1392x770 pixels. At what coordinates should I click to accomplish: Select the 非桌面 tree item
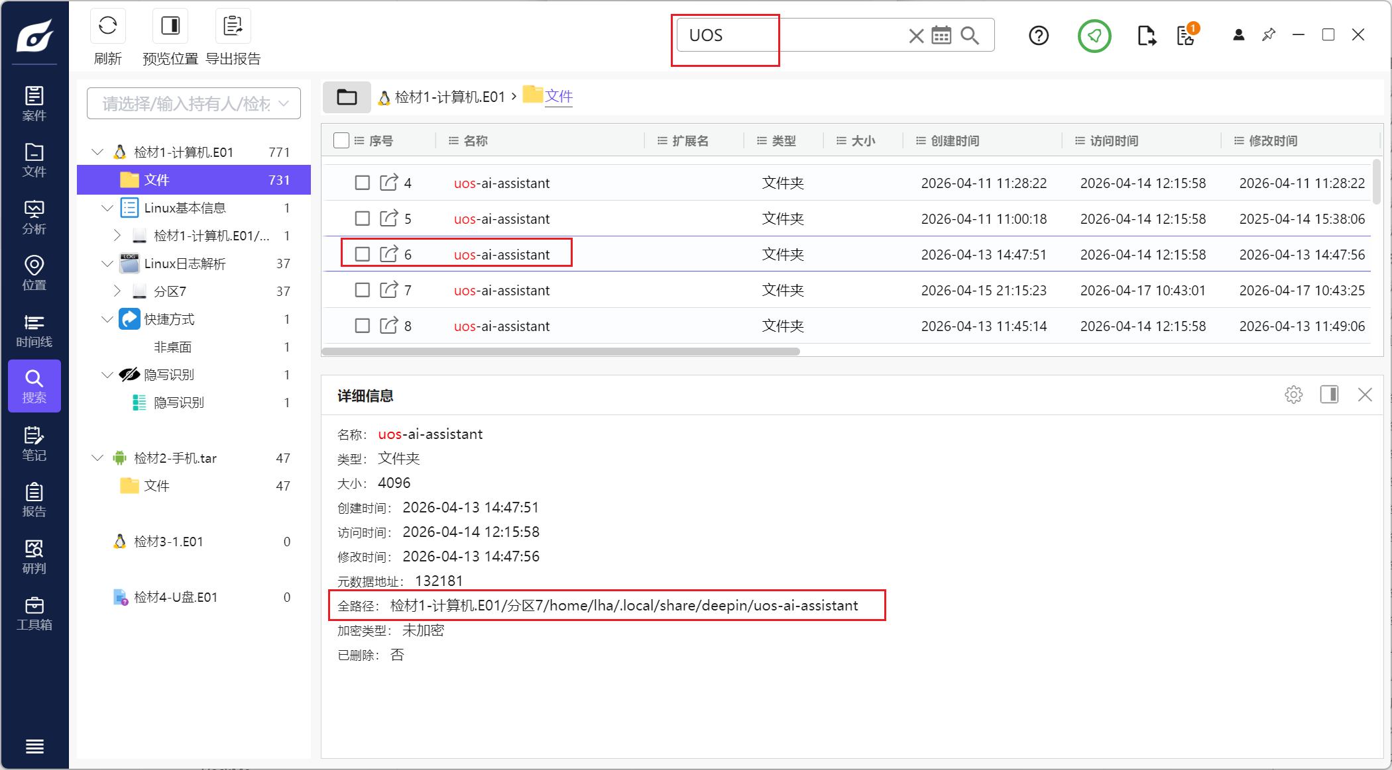[x=173, y=347]
